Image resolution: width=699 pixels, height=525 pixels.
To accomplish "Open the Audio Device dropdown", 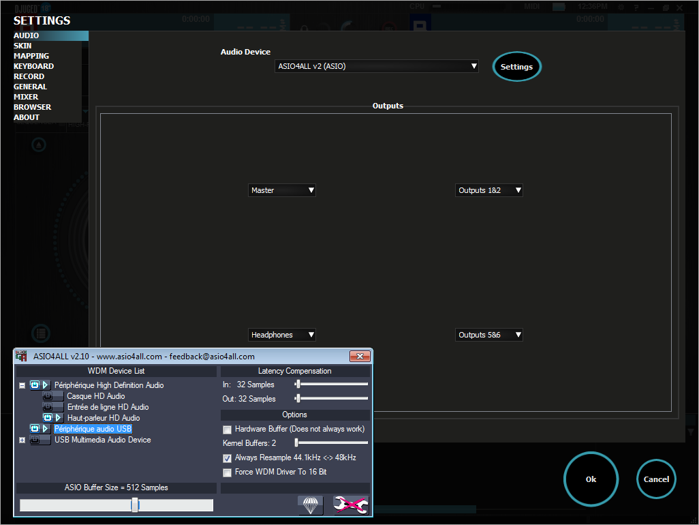I will coord(376,66).
